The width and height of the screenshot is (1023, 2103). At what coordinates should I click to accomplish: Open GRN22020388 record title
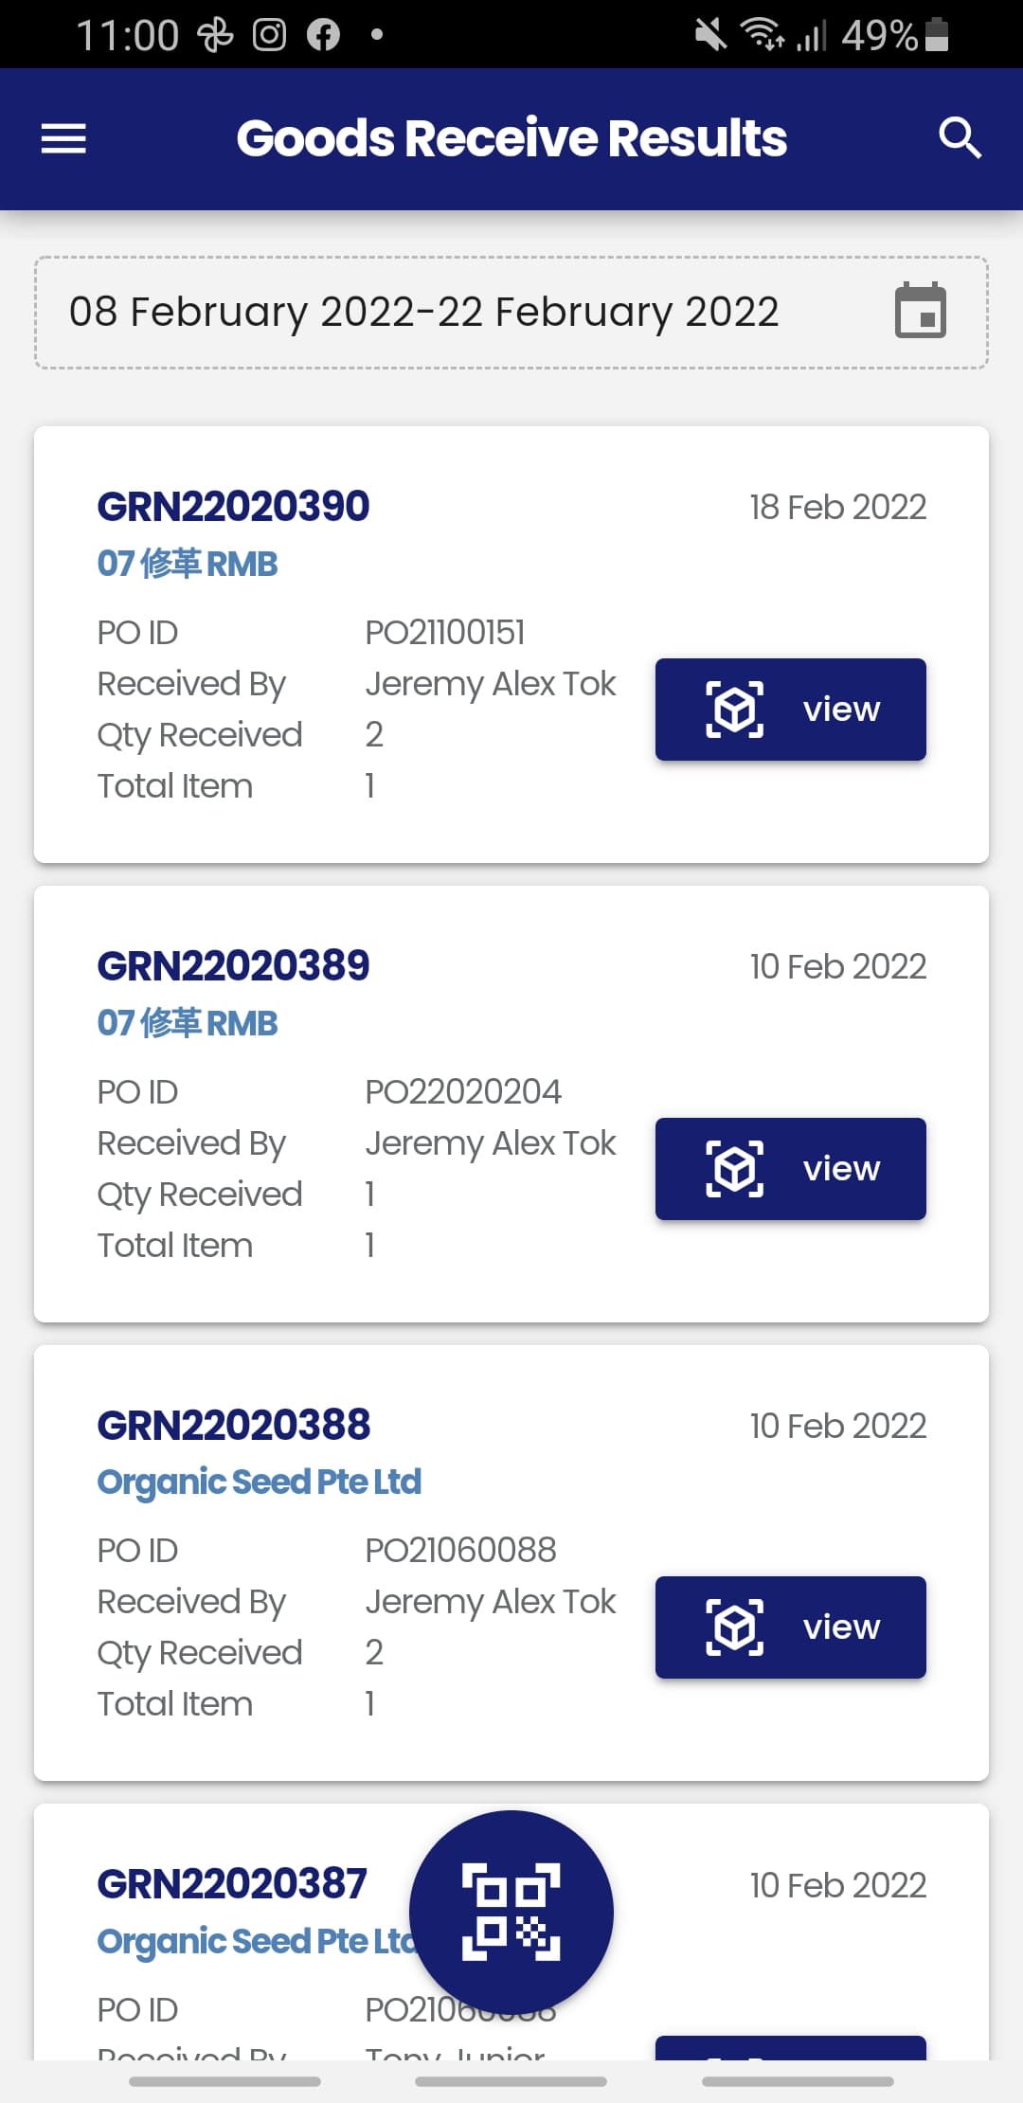click(x=233, y=1425)
